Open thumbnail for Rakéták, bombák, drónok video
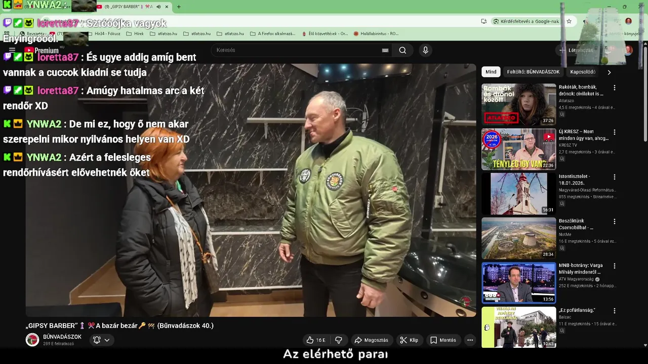648x364 pixels. (x=518, y=104)
